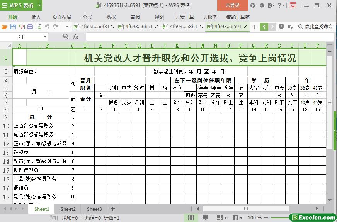Open the WPS 表格 application menu dropdown
Viewport: 337px width, 222px height.
pos(39,5)
